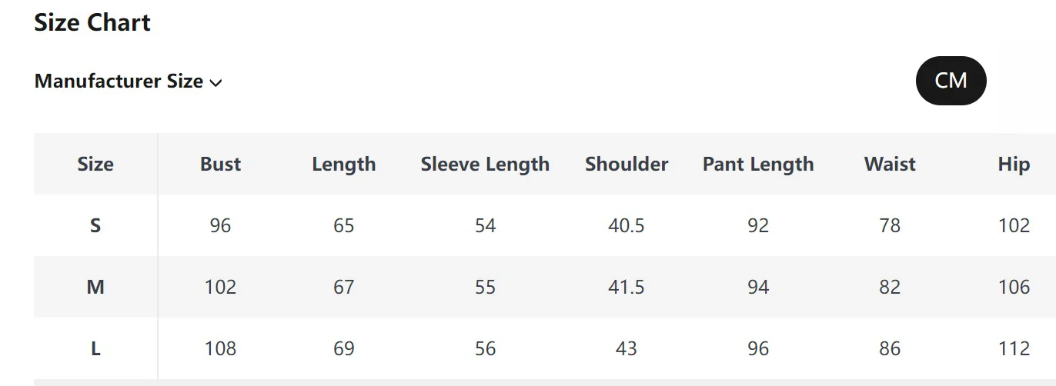Select the Bust column header
Screen dimensions: 1056x386
pyautogui.click(x=220, y=164)
